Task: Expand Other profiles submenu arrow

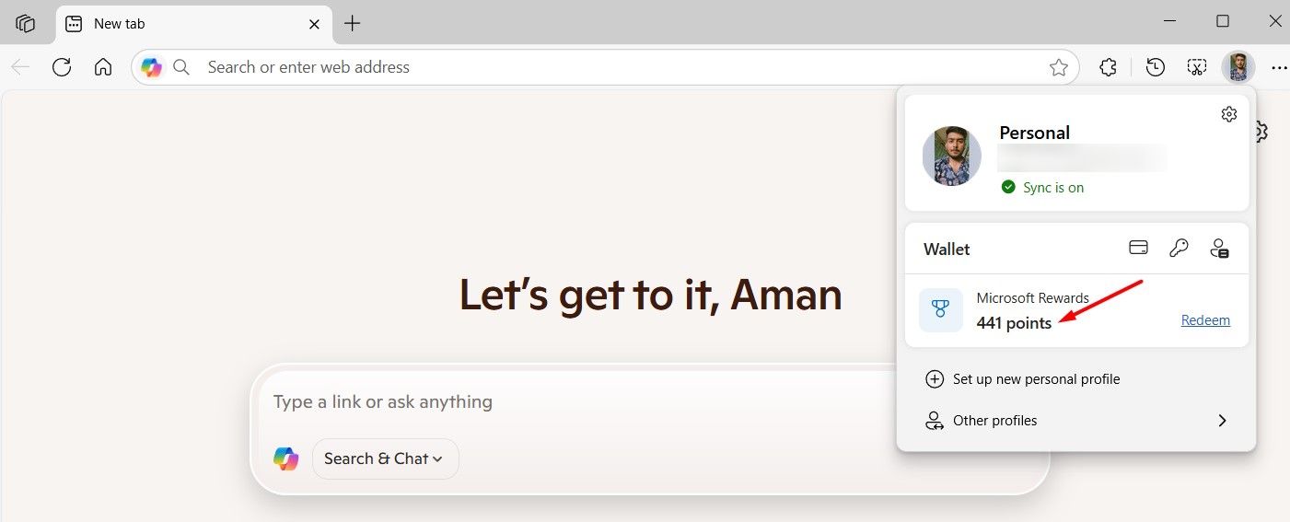Action: point(1222,421)
